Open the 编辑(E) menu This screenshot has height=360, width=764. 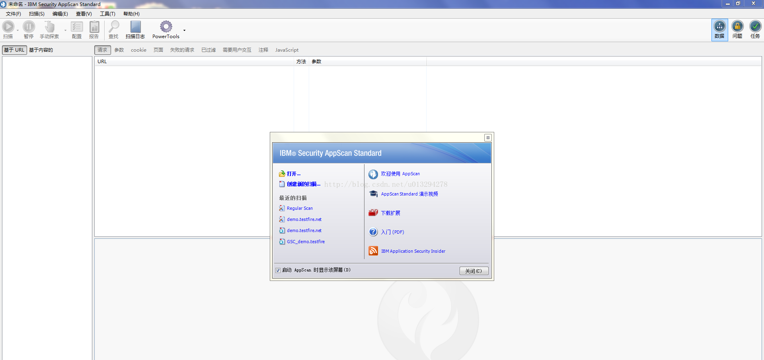(x=60, y=14)
